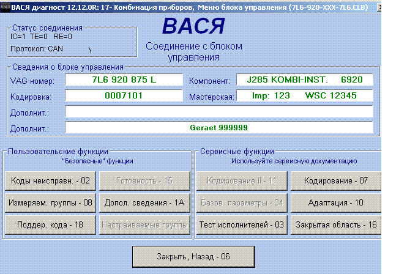
Task: Open Закрытая область - 16
Action: (x=336, y=225)
